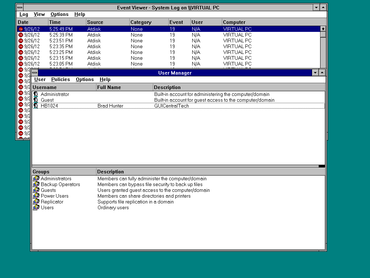Click the split bar handle between users and groups
The width and height of the screenshot is (370, 278).
click(x=322, y=166)
